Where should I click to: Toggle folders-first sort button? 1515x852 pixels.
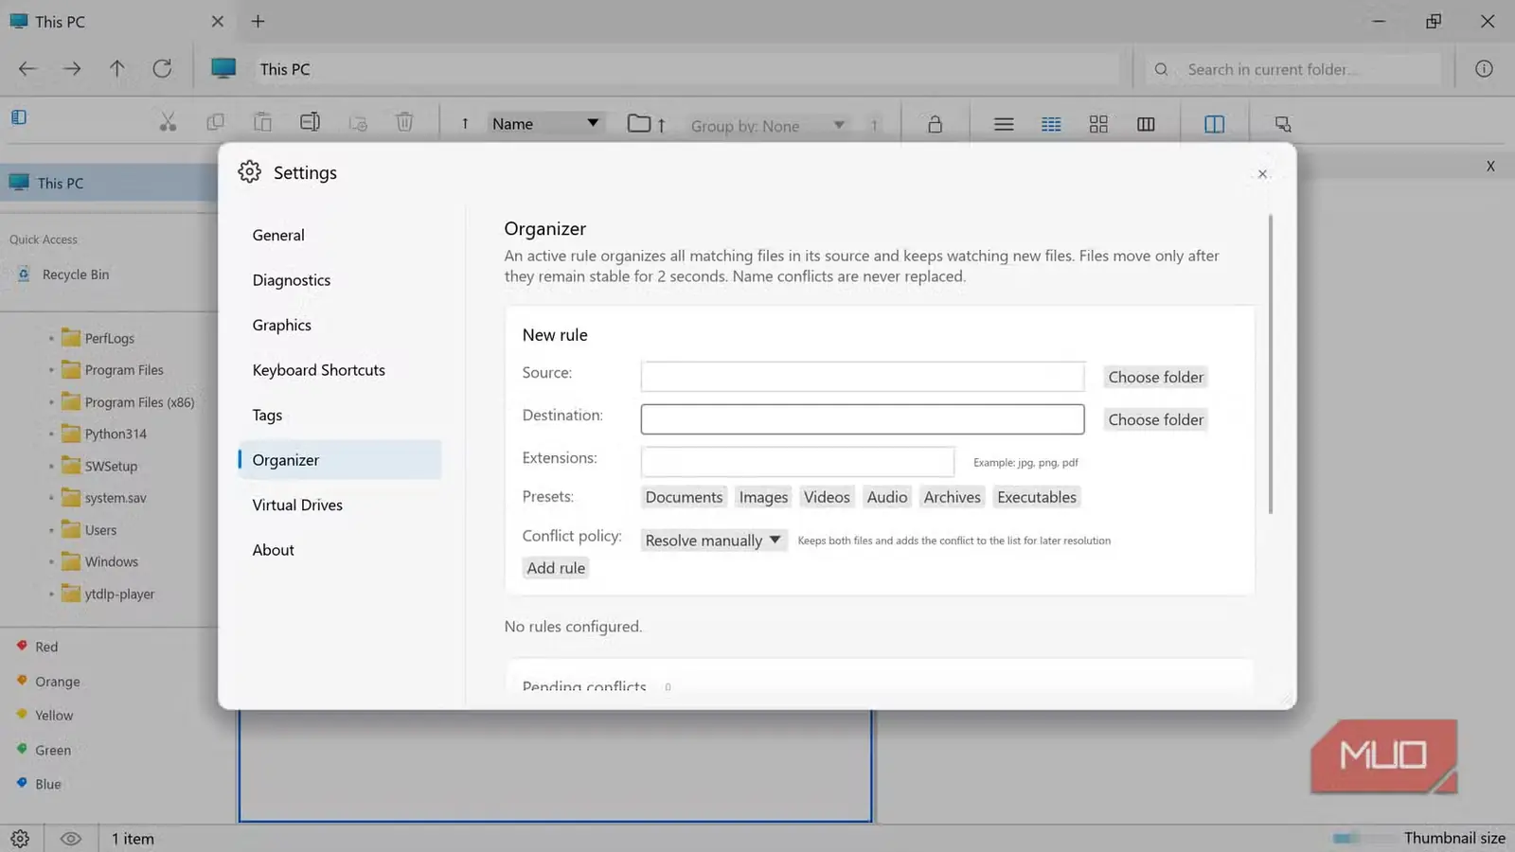pyautogui.click(x=647, y=124)
